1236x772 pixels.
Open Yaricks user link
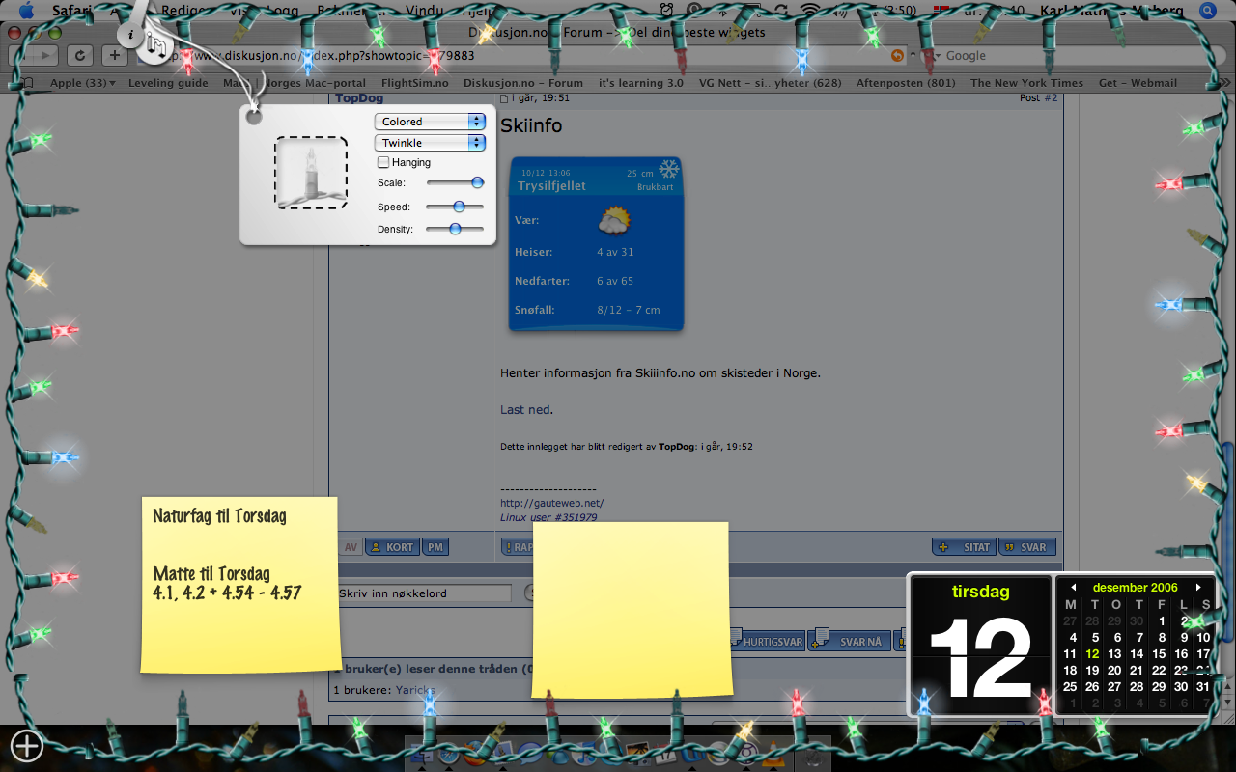[x=415, y=690]
